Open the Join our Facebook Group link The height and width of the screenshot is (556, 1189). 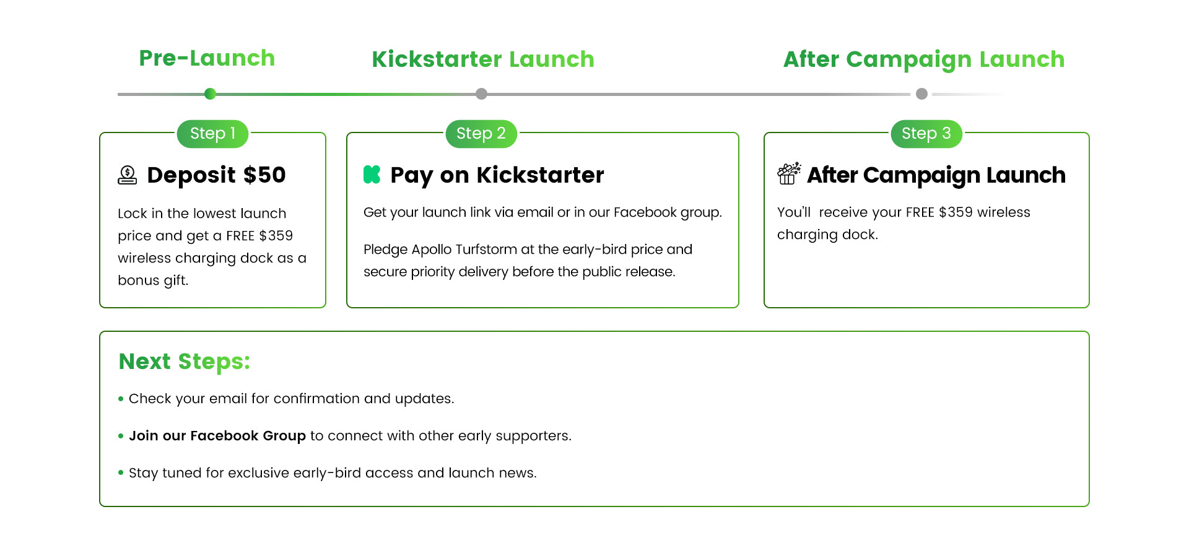pyautogui.click(x=217, y=436)
